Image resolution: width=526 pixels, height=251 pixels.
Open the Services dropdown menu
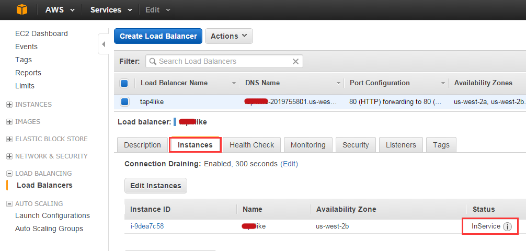click(x=111, y=10)
